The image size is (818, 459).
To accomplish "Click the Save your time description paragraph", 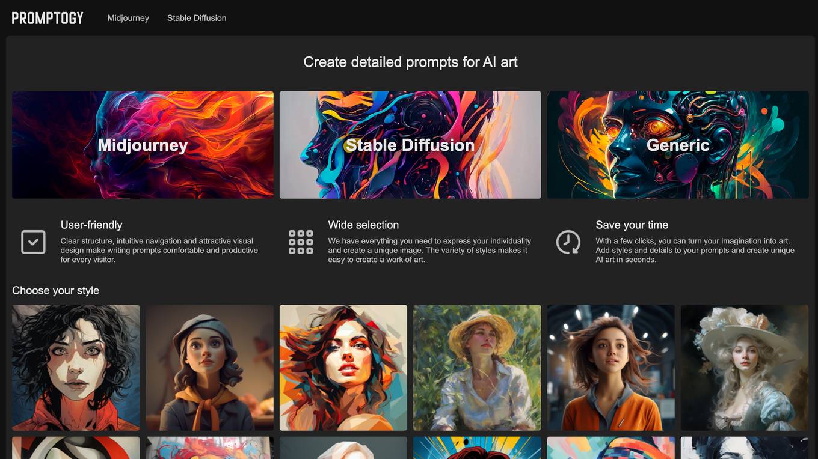I will 695,250.
